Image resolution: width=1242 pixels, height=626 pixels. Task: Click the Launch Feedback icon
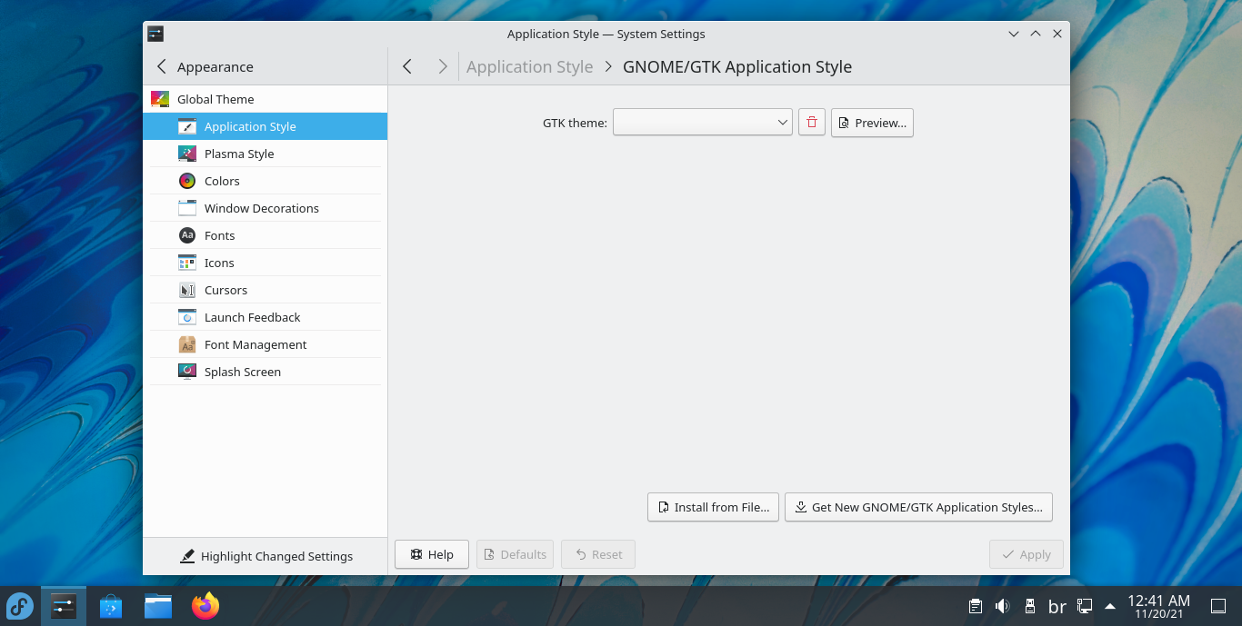[187, 317]
